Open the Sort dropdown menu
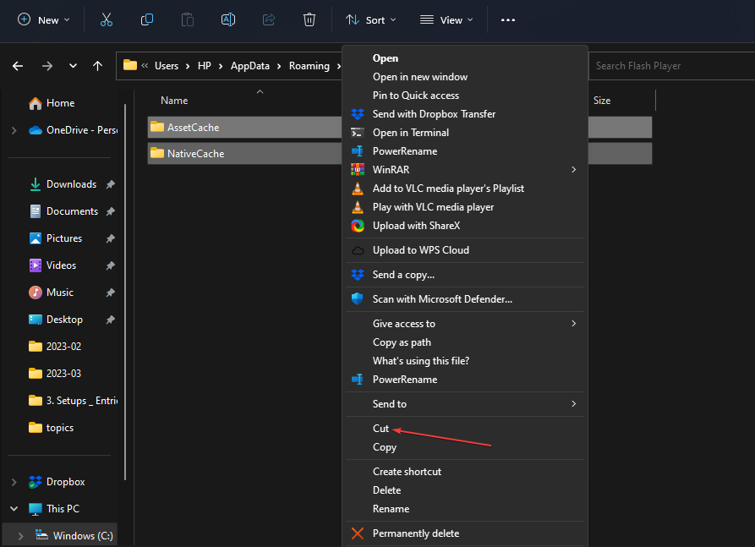This screenshot has width=755, height=547. click(370, 19)
